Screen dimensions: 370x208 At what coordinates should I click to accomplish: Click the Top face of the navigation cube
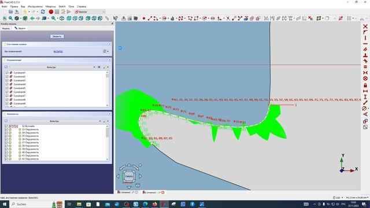click(x=129, y=176)
